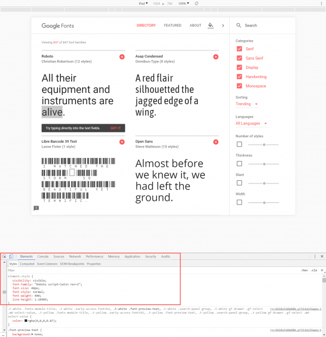Image resolution: width=326 pixels, height=337 pixels.
Task: Open the Computed styles sub-tab
Action: [27, 264]
